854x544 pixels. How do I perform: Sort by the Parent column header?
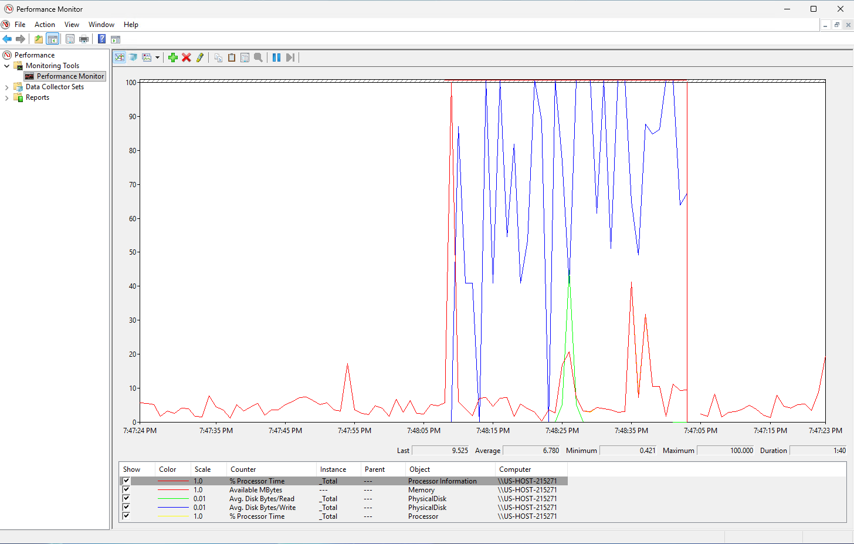click(x=382, y=469)
